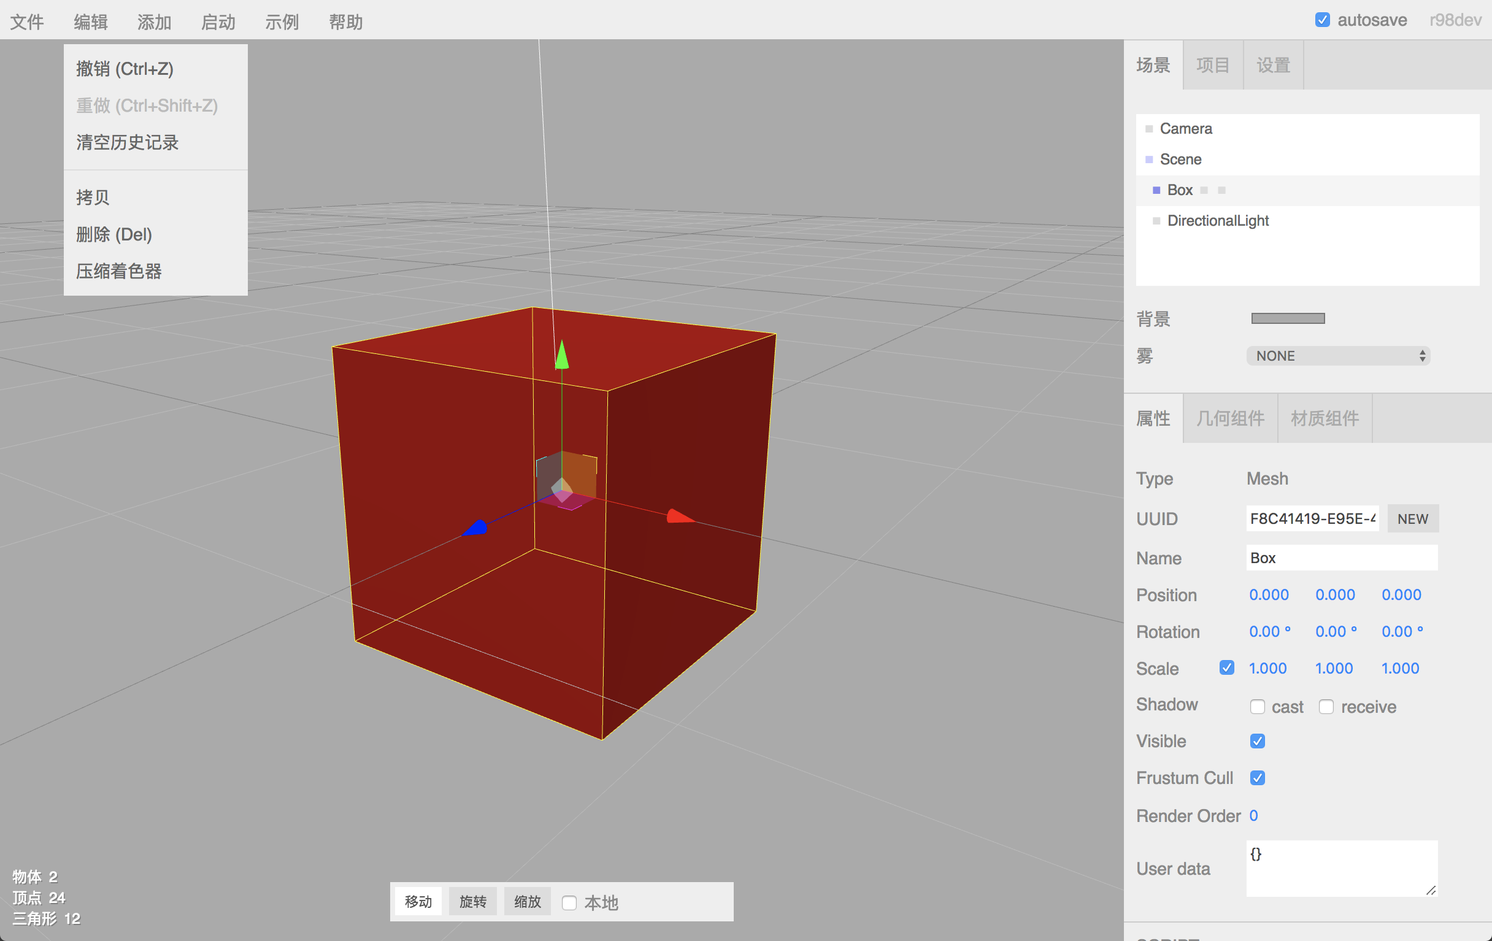1492x941 pixels.
Task: Select the 移动 (translate) tool
Action: coord(418,902)
